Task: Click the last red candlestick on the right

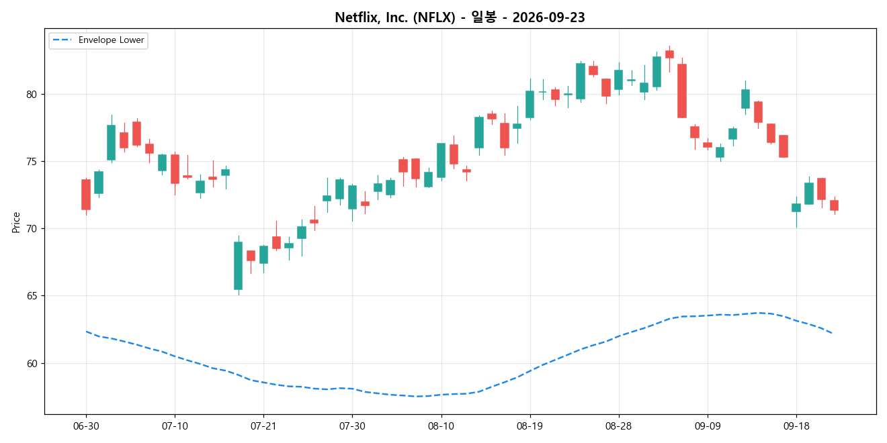Action: (834, 205)
